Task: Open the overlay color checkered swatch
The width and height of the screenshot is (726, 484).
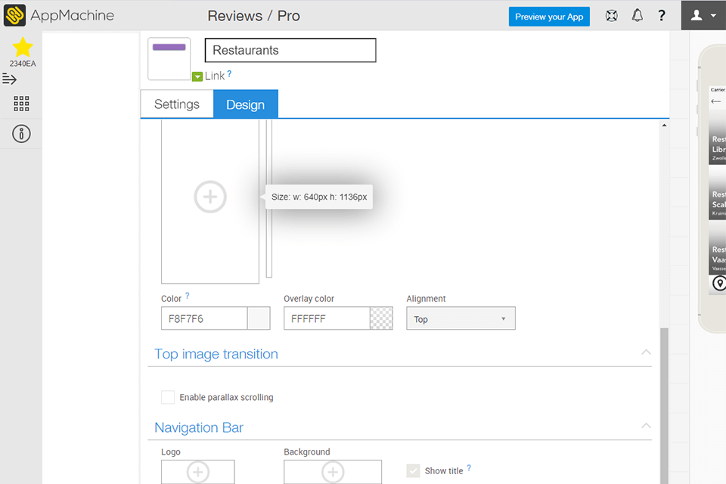Action: [381, 318]
